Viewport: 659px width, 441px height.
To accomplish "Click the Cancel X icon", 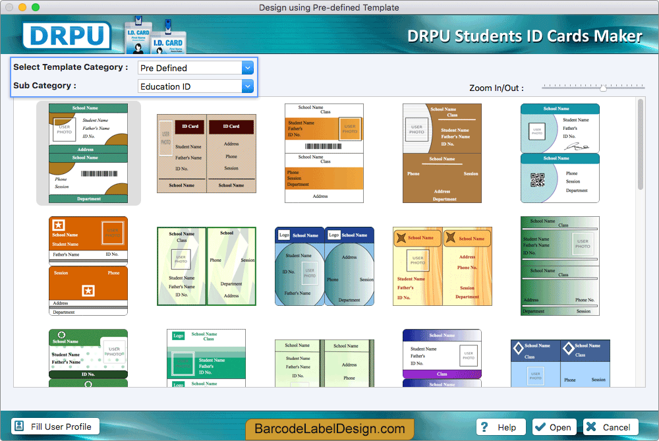I will (x=591, y=426).
